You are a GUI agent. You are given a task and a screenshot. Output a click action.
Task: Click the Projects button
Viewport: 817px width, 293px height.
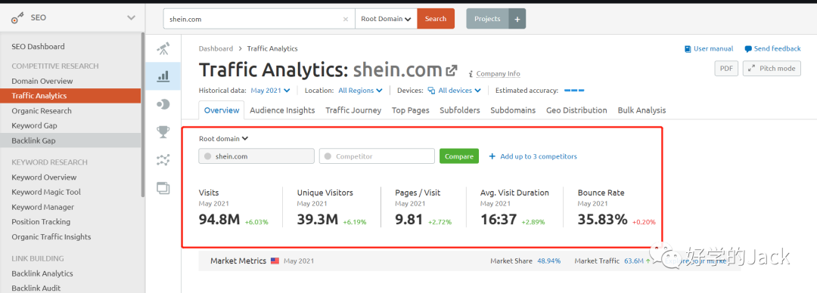pyautogui.click(x=487, y=19)
